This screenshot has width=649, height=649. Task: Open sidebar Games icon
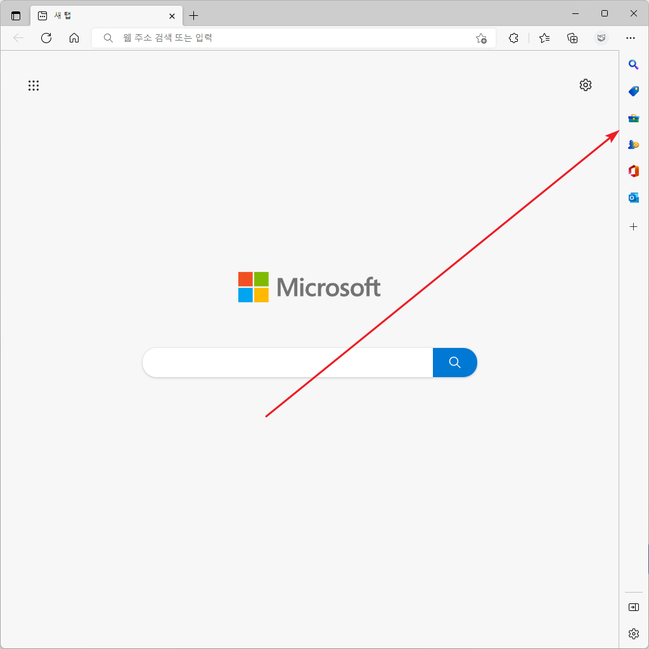tap(634, 145)
